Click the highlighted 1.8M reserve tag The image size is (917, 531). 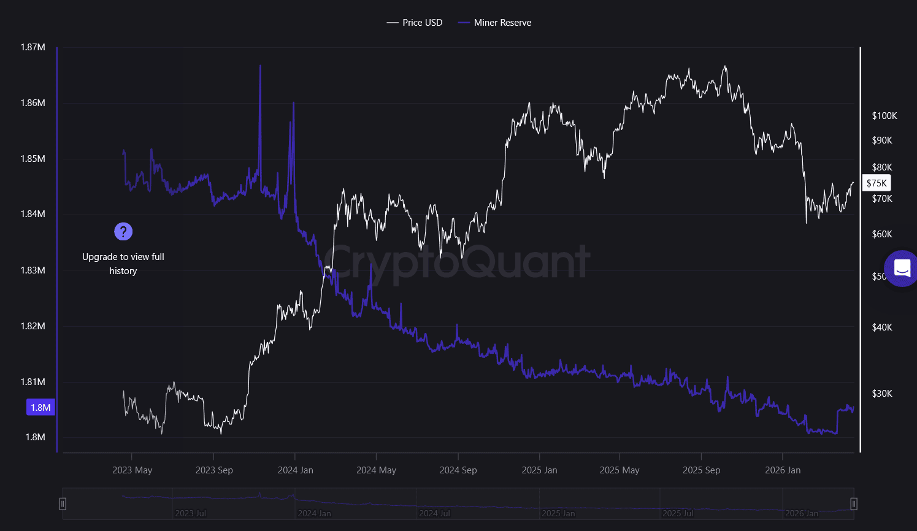(x=40, y=408)
